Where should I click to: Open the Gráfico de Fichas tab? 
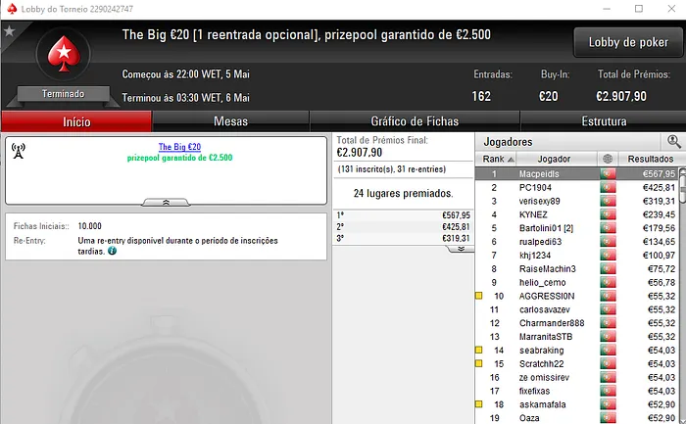coord(415,121)
